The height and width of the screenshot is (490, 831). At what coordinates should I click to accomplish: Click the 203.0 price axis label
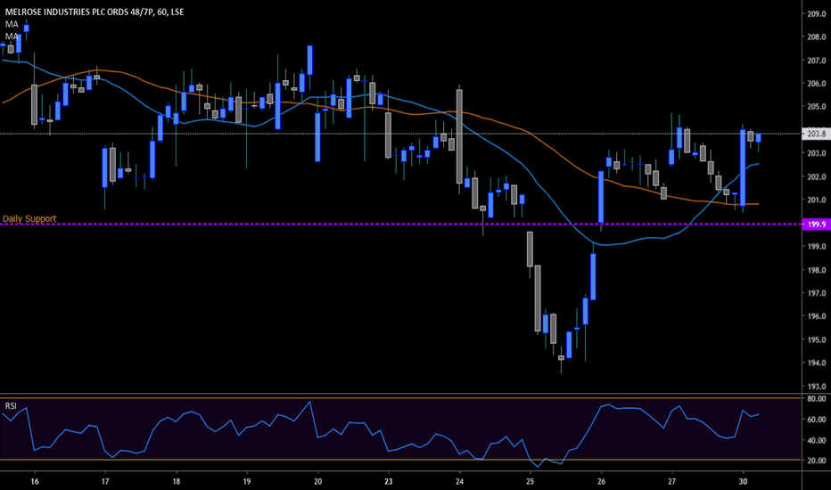[816, 153]
